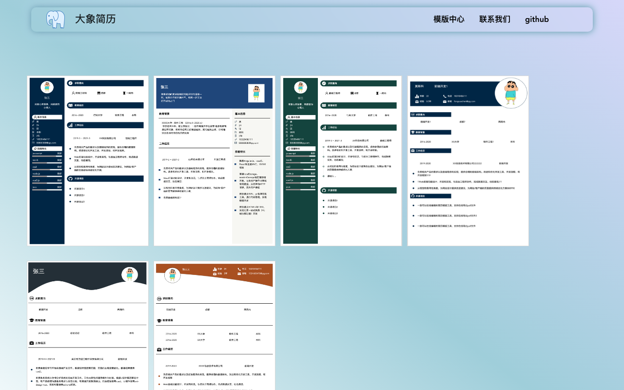The image size is (624, 390).
Task: Click the avatar on orange header template
Action: pos(173,275)
